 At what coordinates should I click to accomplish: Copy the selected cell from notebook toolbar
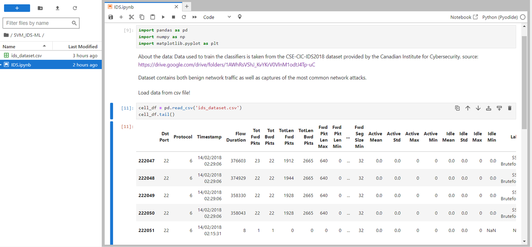[x=142, y=17]
